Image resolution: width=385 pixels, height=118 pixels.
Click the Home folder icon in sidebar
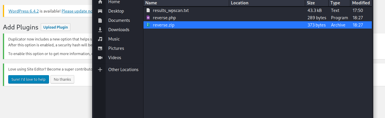[100, 2]
